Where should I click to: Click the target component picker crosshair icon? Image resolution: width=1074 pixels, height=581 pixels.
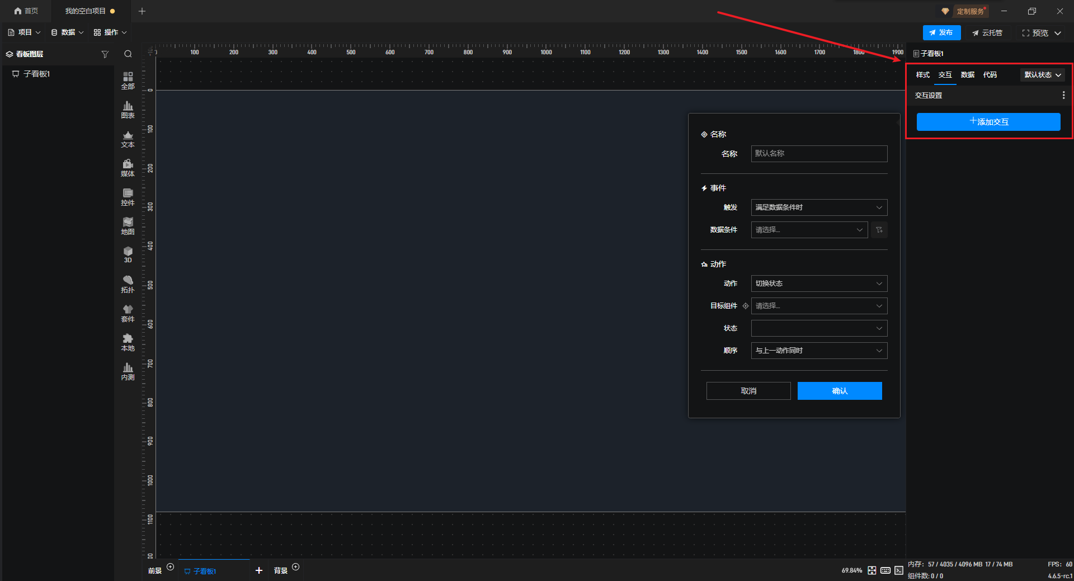pos(745,306)
